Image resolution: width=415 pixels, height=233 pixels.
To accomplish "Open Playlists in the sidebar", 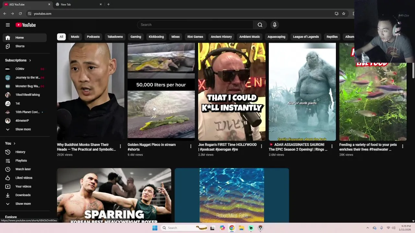I will pyautogui.click(x=25, y=161).
